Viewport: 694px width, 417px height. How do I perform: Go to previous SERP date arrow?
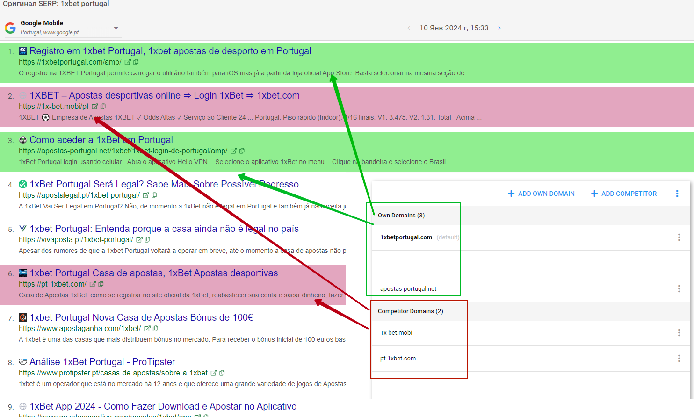(409, 28)
